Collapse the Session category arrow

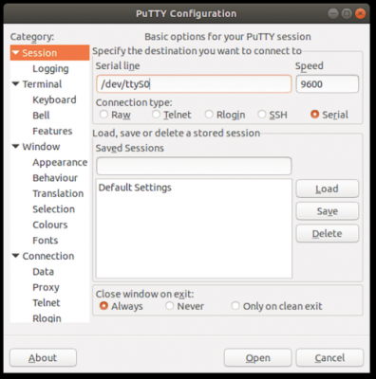coord(16,53)
